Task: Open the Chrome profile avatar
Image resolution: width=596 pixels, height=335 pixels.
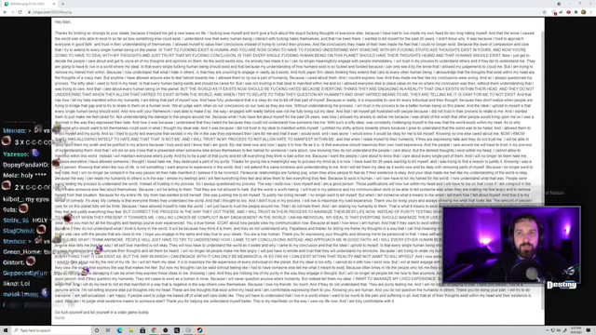Action: [x=584, y=12]
